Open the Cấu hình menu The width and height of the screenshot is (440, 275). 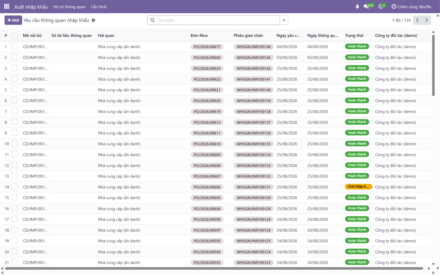pyautogui.click(x=99, y=7)
